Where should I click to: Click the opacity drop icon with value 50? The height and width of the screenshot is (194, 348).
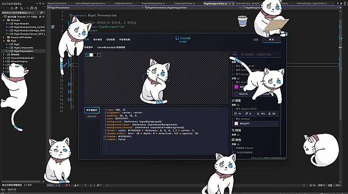coord(269,113)
